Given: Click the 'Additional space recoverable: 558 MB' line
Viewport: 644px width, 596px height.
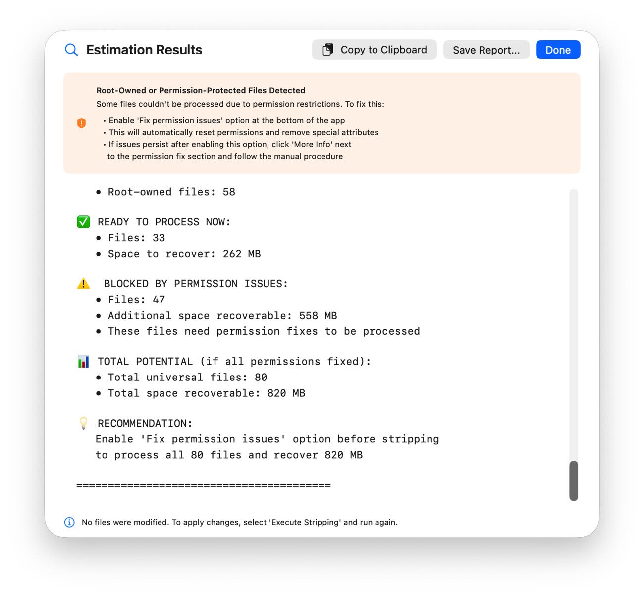Looking at the screenshot, I should tap(222, 316).
